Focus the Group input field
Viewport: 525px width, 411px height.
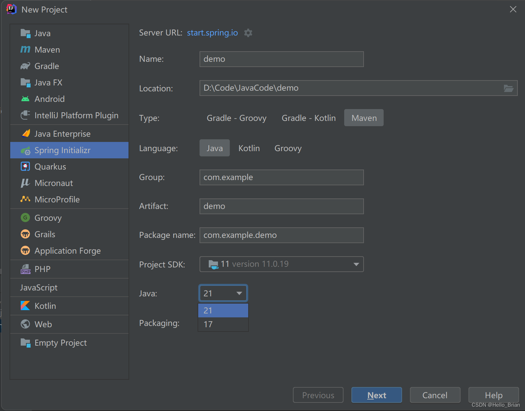pyautogui.click(x=282, y=177)
